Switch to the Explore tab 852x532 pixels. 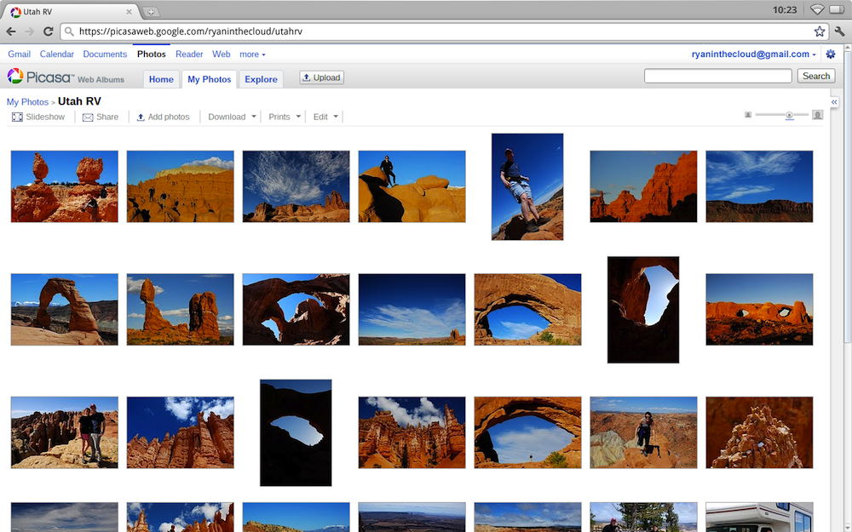(x=261, y=79)
